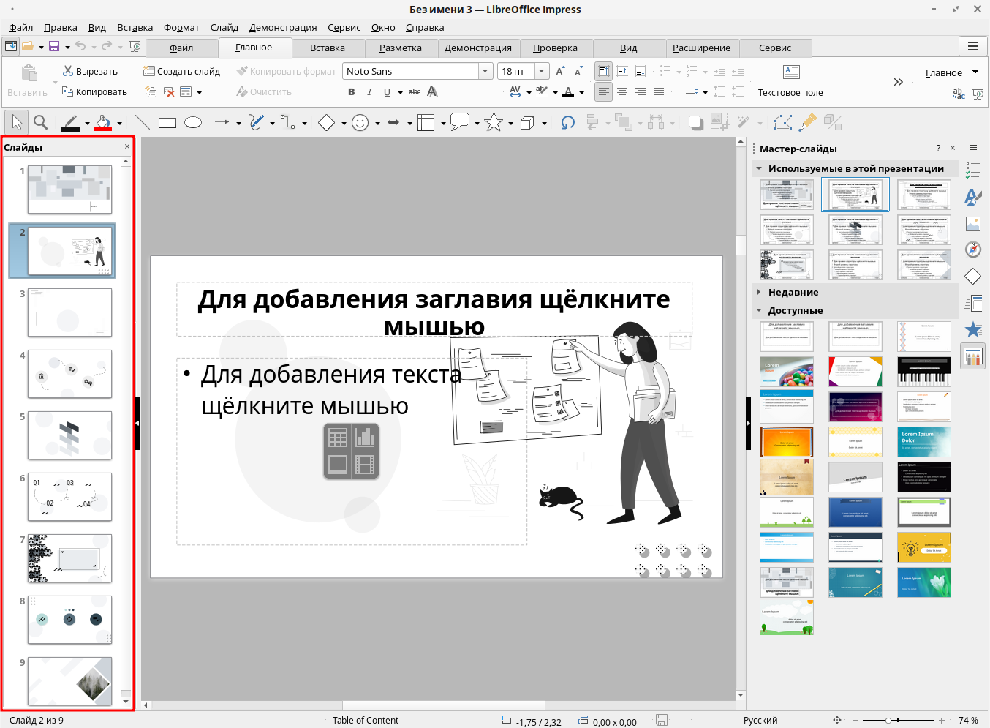Click the Save document icon
The image size is (990, 728).
pos(54,47)
